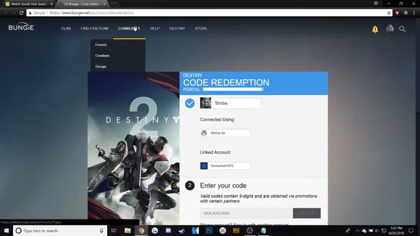The height and width of the screenshot is (236, 420).
Task: Click the Destiny 2 cover artwork
Action: point(134,148)
